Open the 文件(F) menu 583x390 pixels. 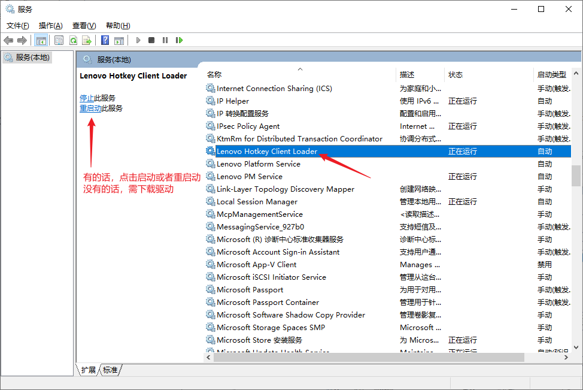coord(18,26)
